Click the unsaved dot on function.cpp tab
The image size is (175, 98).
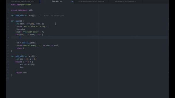[72, 1]
